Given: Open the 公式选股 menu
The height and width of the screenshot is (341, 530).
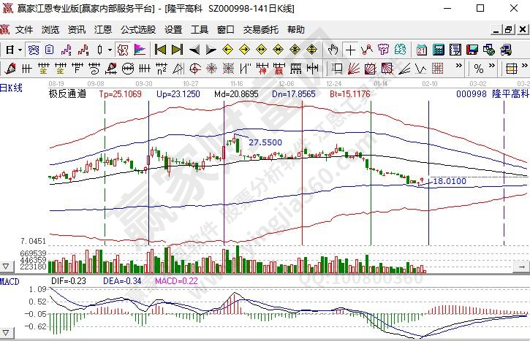Looking at the screenshot, I should click(138, 30).
